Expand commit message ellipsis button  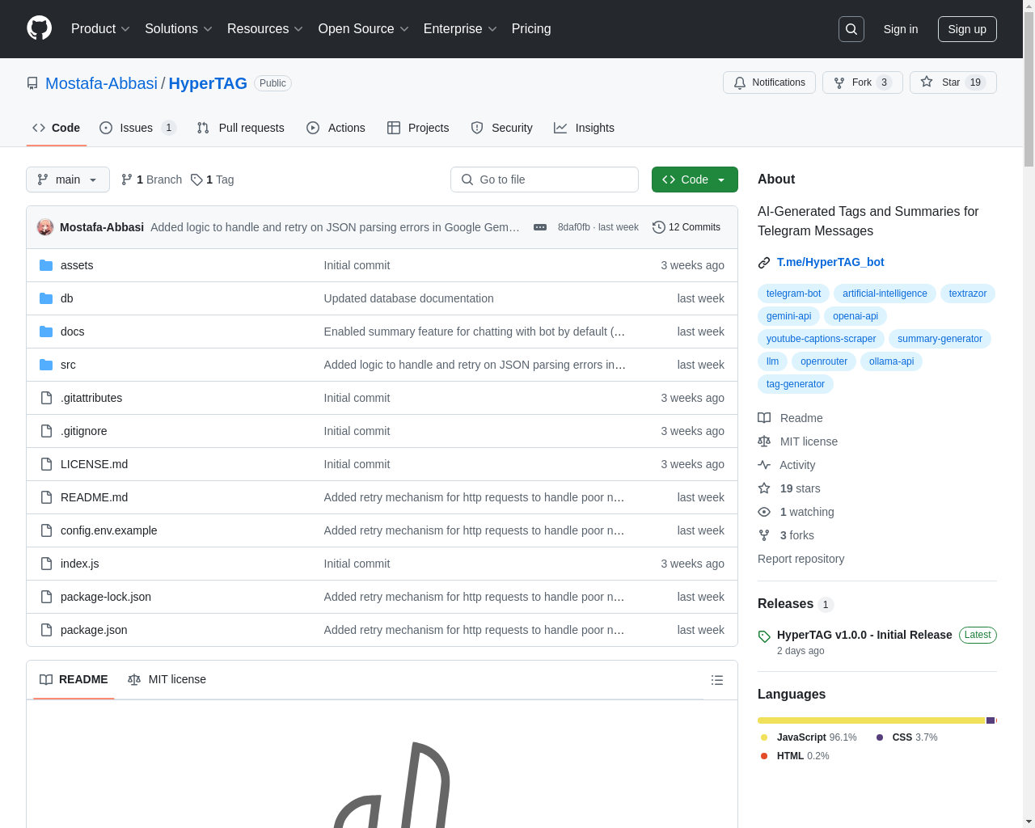point(540,227)
